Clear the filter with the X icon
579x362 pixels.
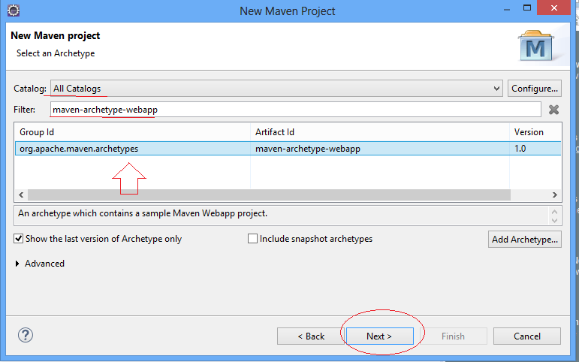point(553,110)
